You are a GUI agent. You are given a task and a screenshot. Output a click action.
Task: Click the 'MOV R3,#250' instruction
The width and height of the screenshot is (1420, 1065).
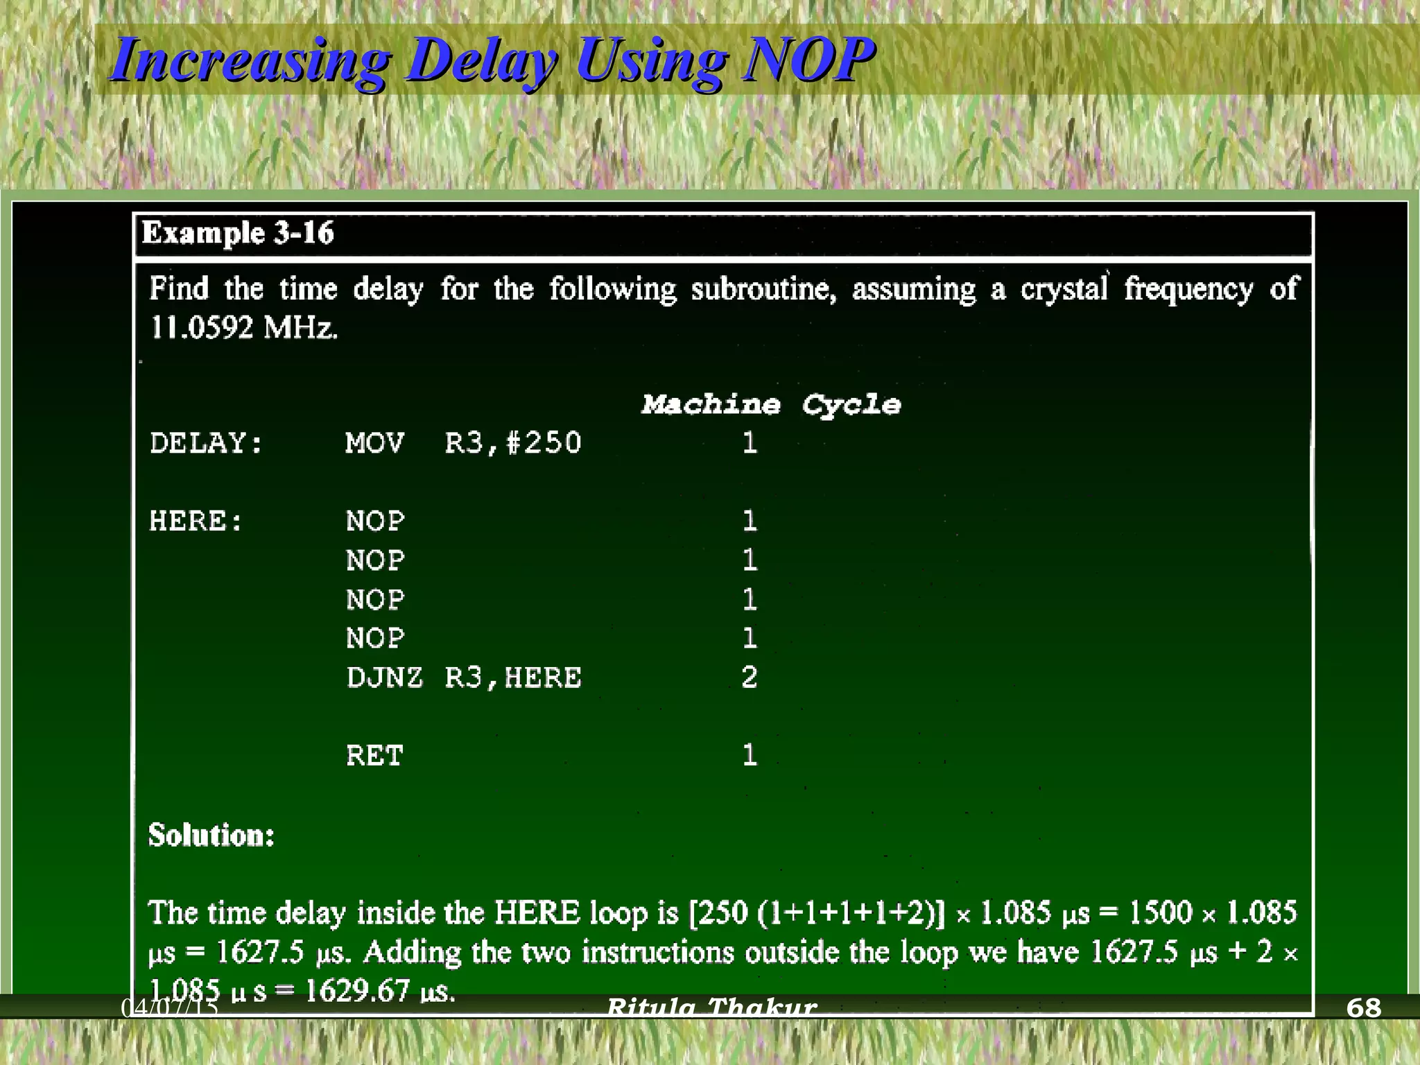click(x=464, y=443)
